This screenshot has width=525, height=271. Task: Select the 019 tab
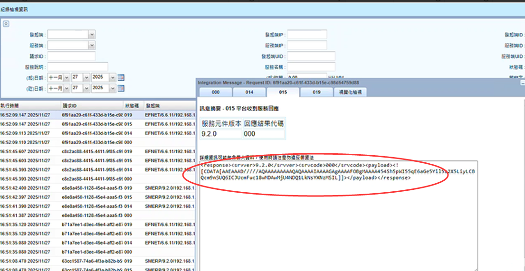(316, 93)
